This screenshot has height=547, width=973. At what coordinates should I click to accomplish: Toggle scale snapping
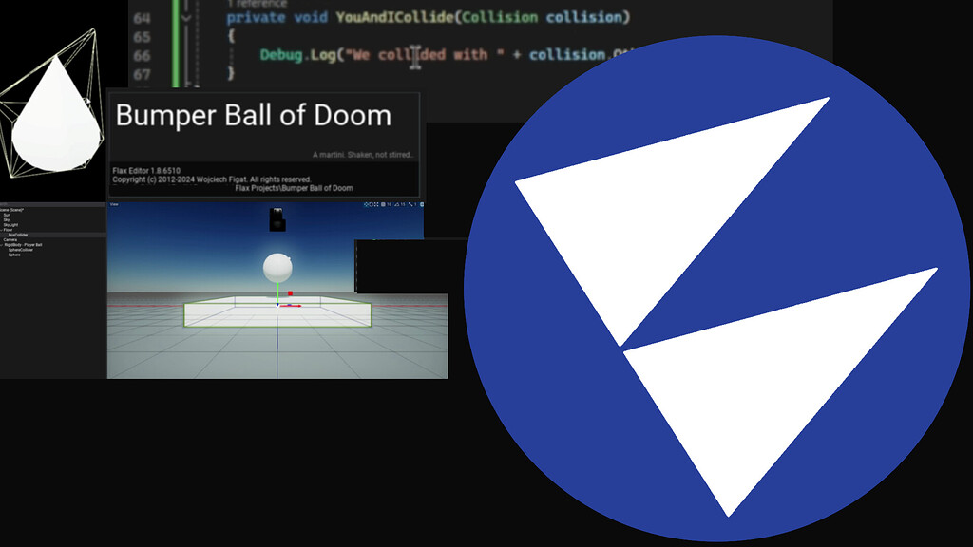coord(410,204)
